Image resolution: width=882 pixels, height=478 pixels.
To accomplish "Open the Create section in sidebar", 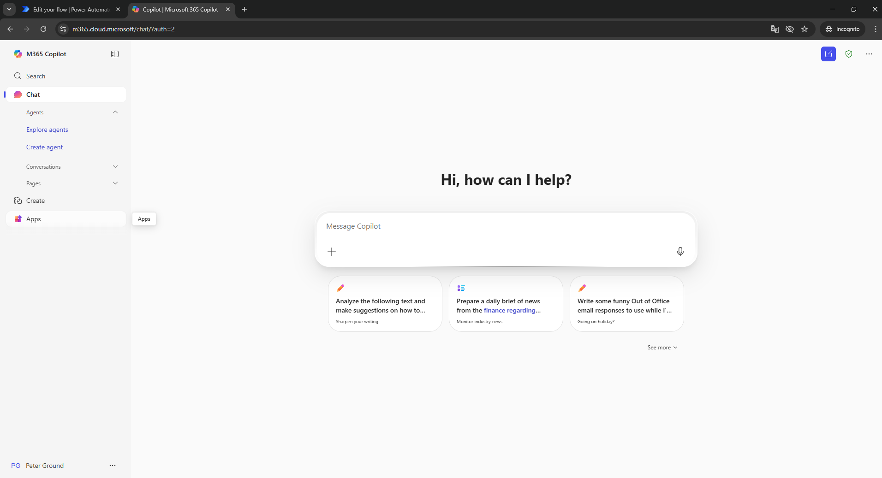I will click(36, 201).
